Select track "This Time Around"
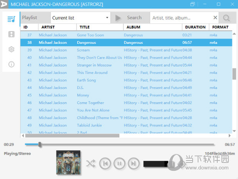This screenshot has width=238, height=179. point(92,73)
